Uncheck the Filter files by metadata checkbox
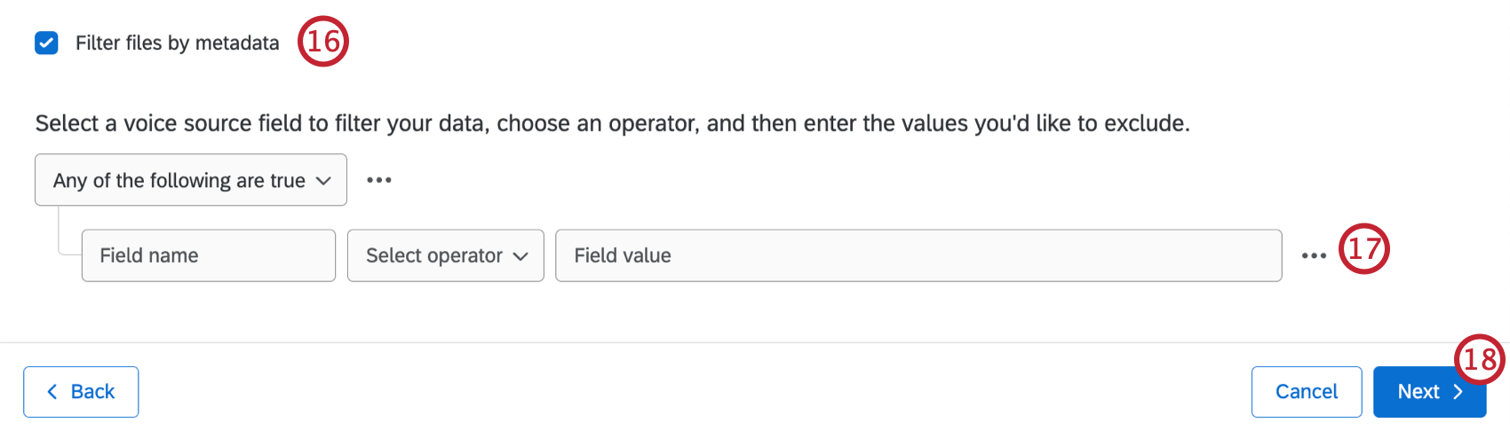 (x=46, y=43)
